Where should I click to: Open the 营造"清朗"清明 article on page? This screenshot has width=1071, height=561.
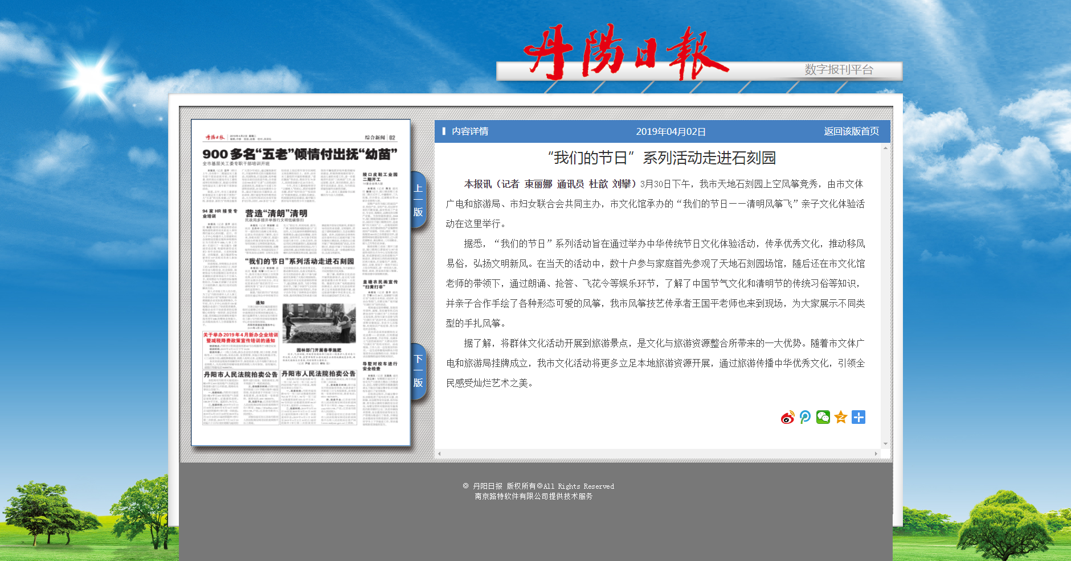[x=276, y=213]
